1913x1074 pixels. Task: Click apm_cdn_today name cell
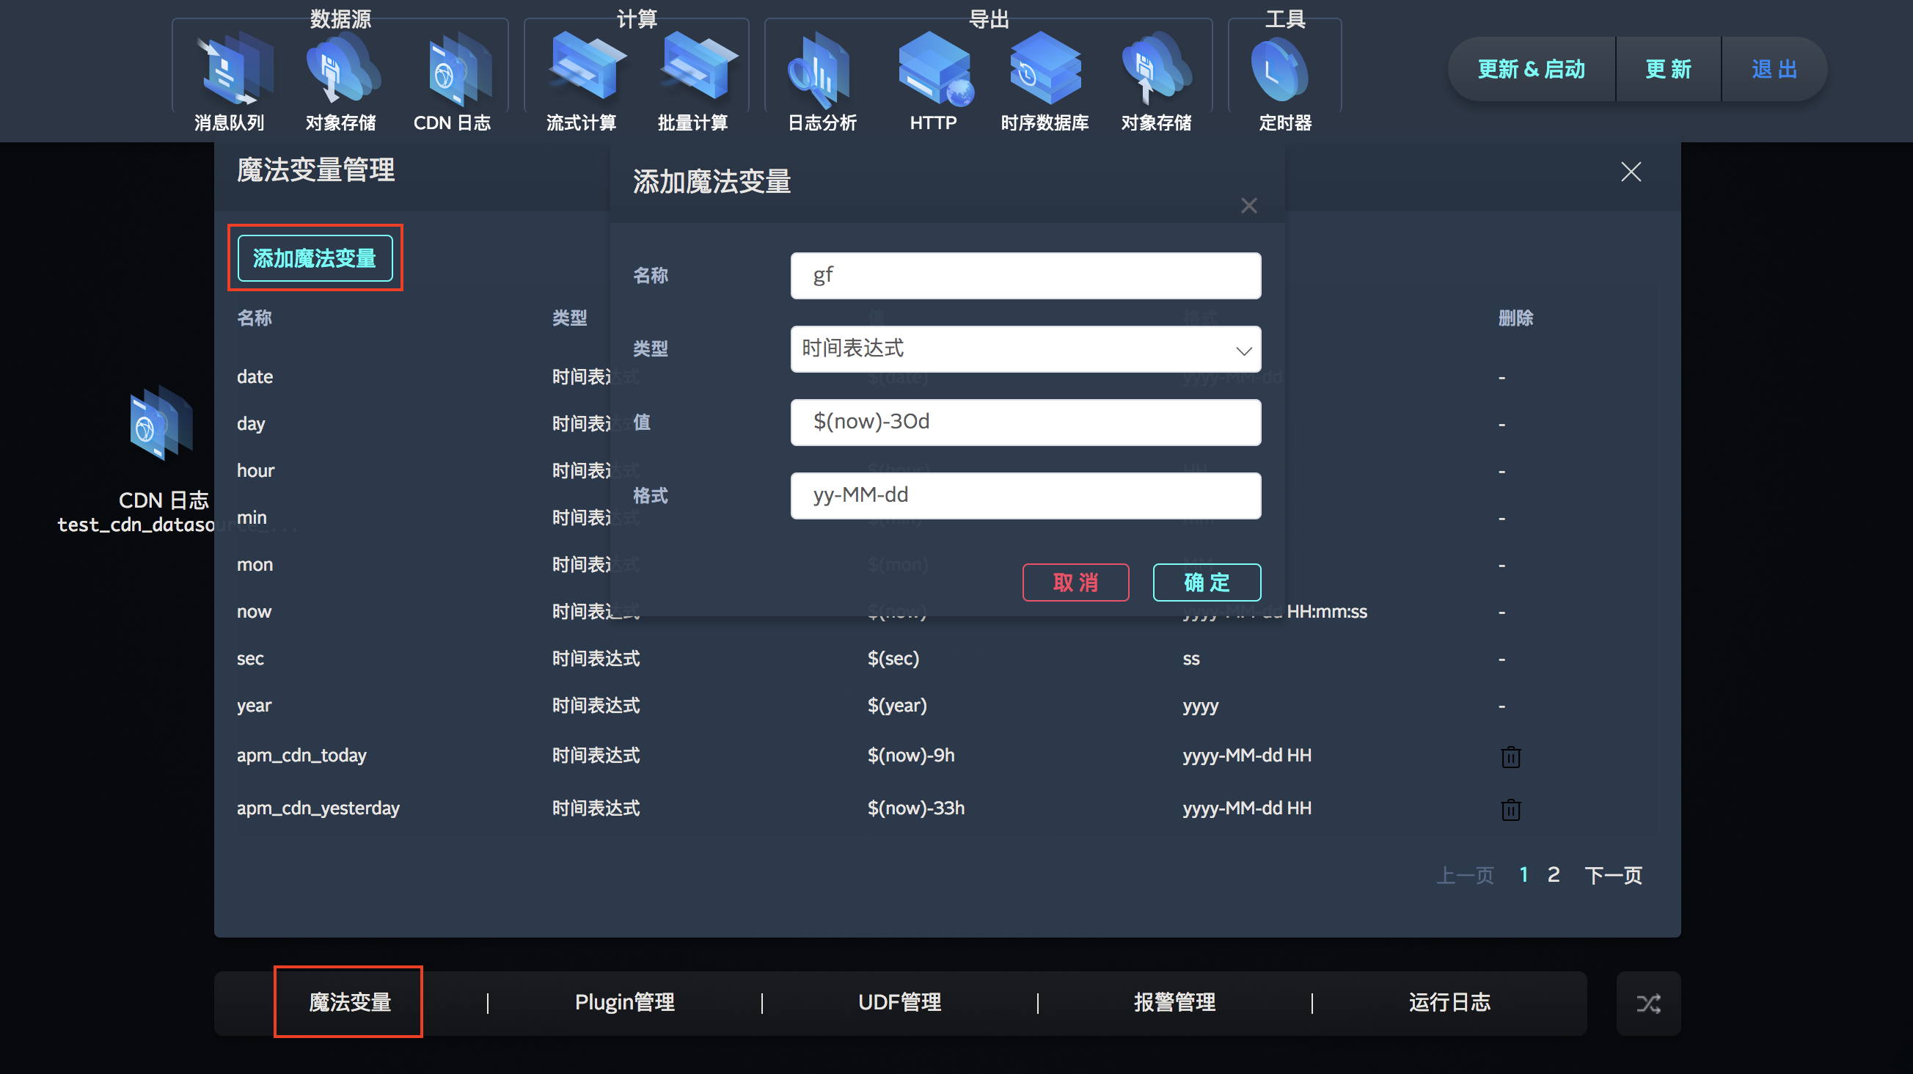coord(301,755)
